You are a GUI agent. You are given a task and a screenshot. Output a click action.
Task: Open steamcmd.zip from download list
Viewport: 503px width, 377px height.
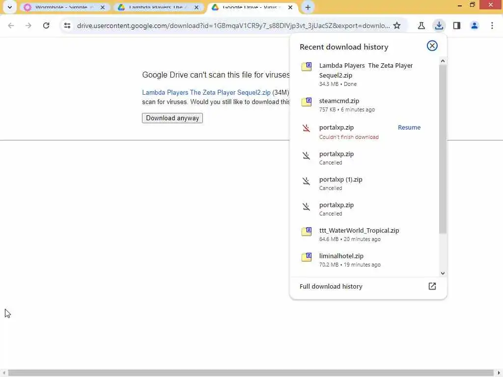[339, 101]
